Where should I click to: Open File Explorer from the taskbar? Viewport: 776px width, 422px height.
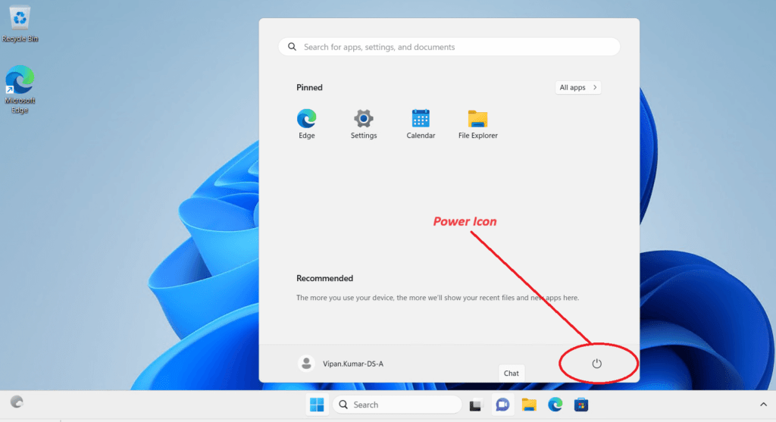[x=529, y=405]
